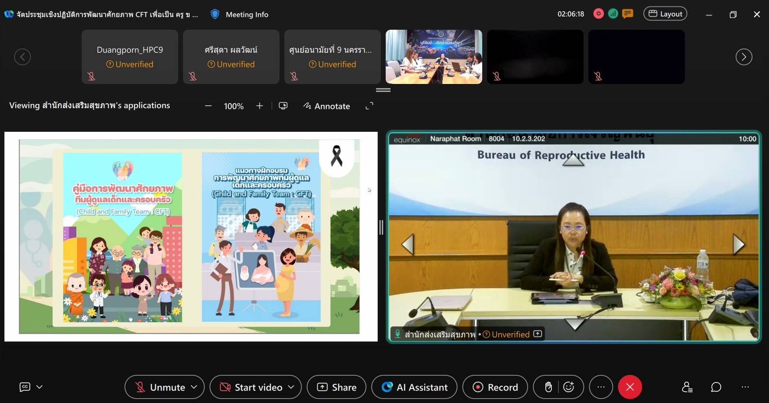Turn on camera with Start video
The width and height of the screenshot is (769, 403).
[x=251, y=387]
